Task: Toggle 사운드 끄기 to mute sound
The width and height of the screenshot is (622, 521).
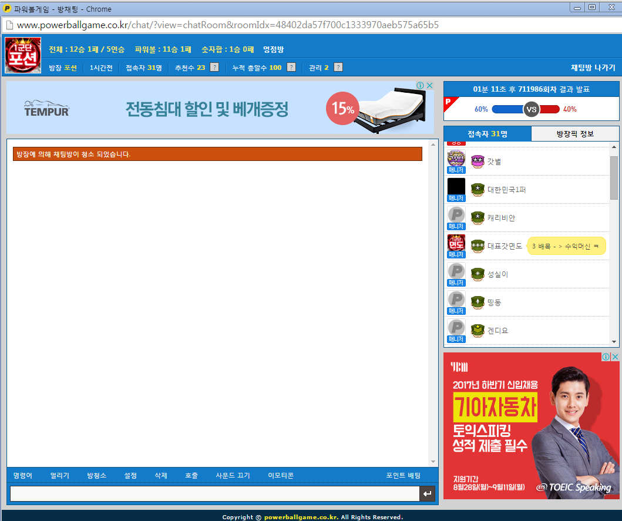Action: click(233, 475)
